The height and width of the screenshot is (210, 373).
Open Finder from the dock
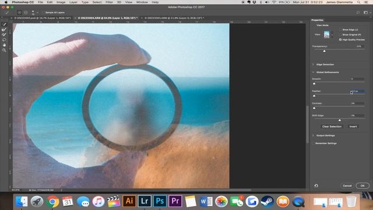click(22, 202)
